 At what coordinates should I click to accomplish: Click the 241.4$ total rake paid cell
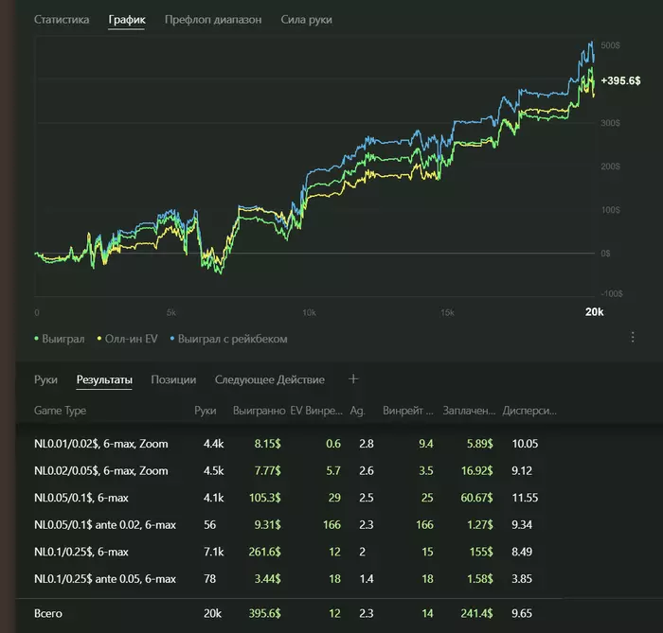click(477, 613)
